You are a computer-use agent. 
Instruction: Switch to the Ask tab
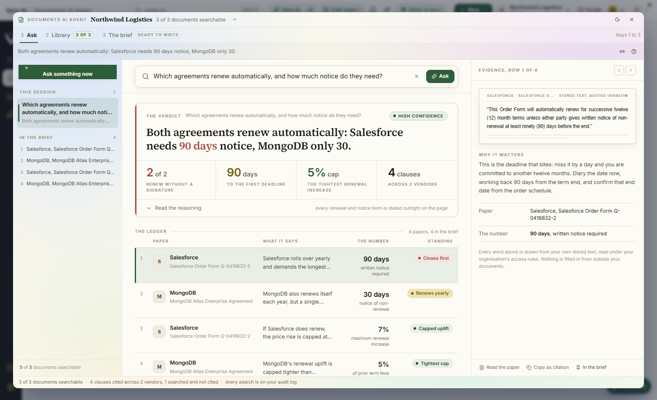[x=29, y=35]
